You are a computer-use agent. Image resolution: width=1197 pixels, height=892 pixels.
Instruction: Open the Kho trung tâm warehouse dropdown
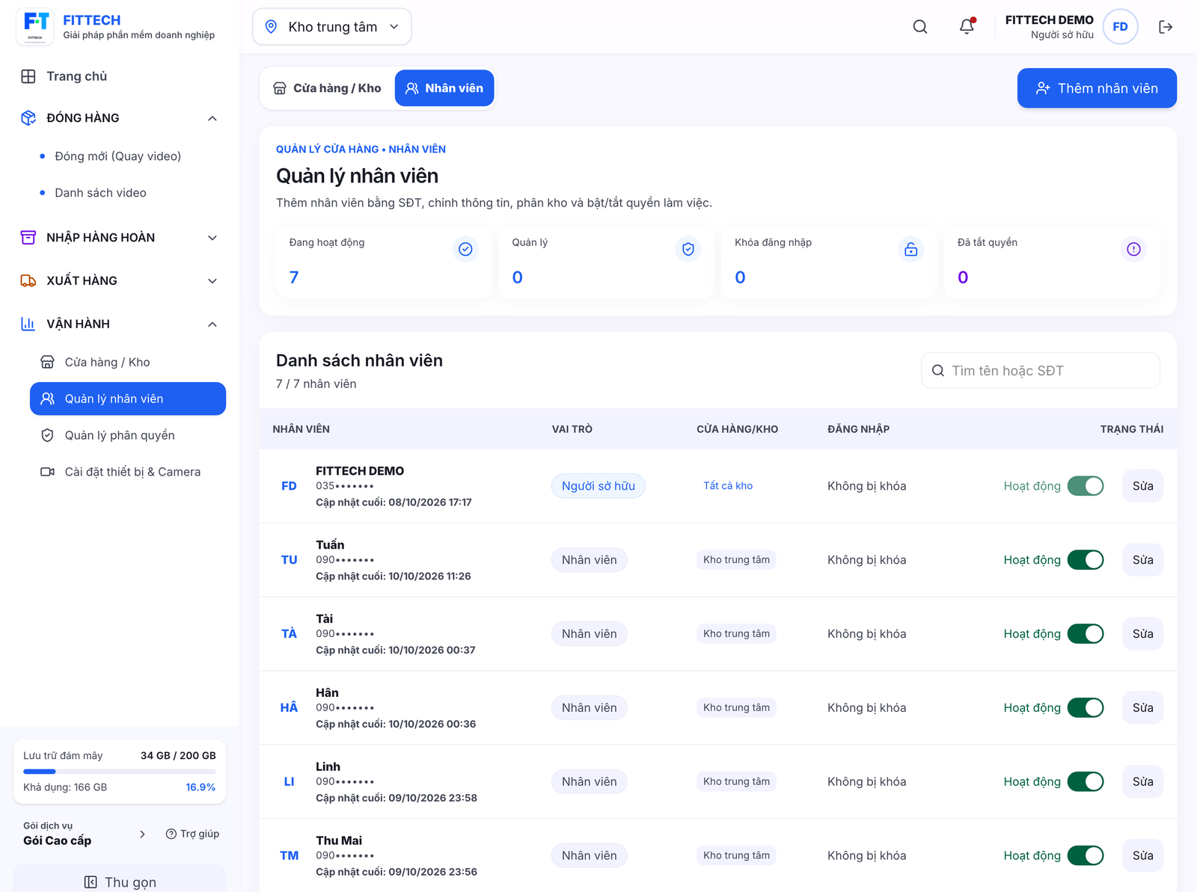coord(332,27)
